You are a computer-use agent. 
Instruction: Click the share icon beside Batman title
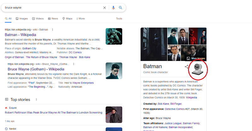[x=186, y=67]
